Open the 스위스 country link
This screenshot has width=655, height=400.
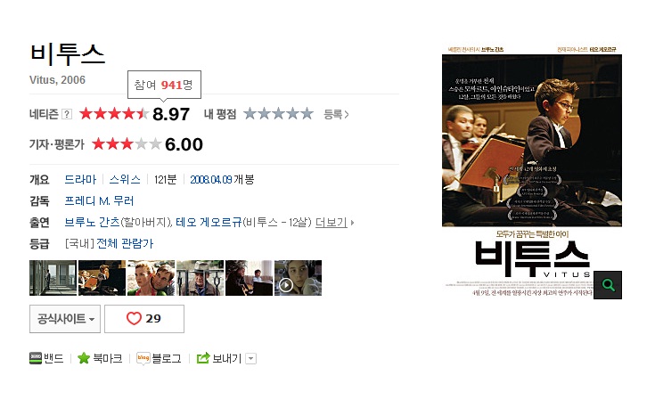point(125,180)
